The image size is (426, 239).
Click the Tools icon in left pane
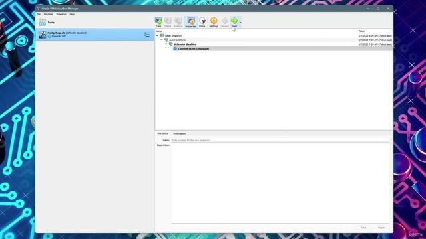[x=43, y=22]
